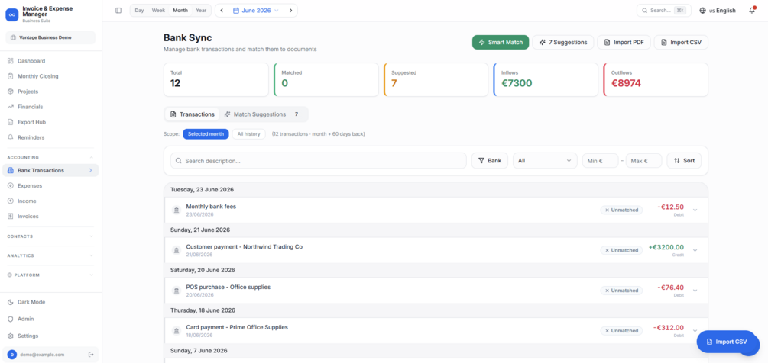This screenshot has width=768, height=363.
Task: Run Smart Match
Action: 501,43
